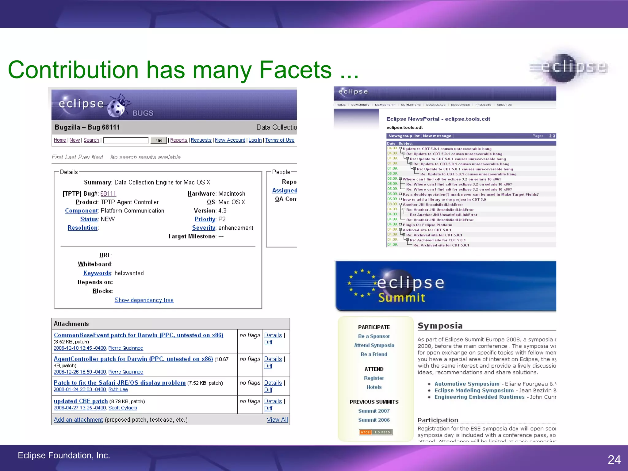Open Automotive Symposium link
This screenshot has height=471, width=628.
[467, 384]
